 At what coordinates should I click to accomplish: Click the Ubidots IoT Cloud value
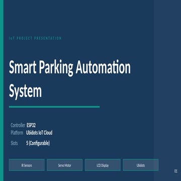(39, 133)
